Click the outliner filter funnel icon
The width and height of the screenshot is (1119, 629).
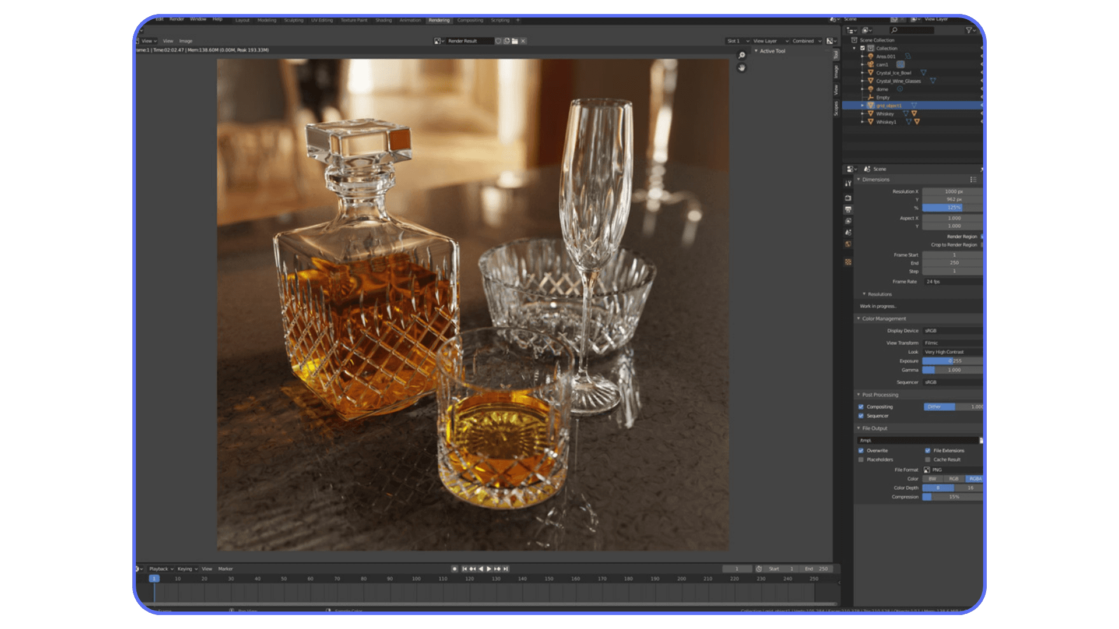(969, 30)
